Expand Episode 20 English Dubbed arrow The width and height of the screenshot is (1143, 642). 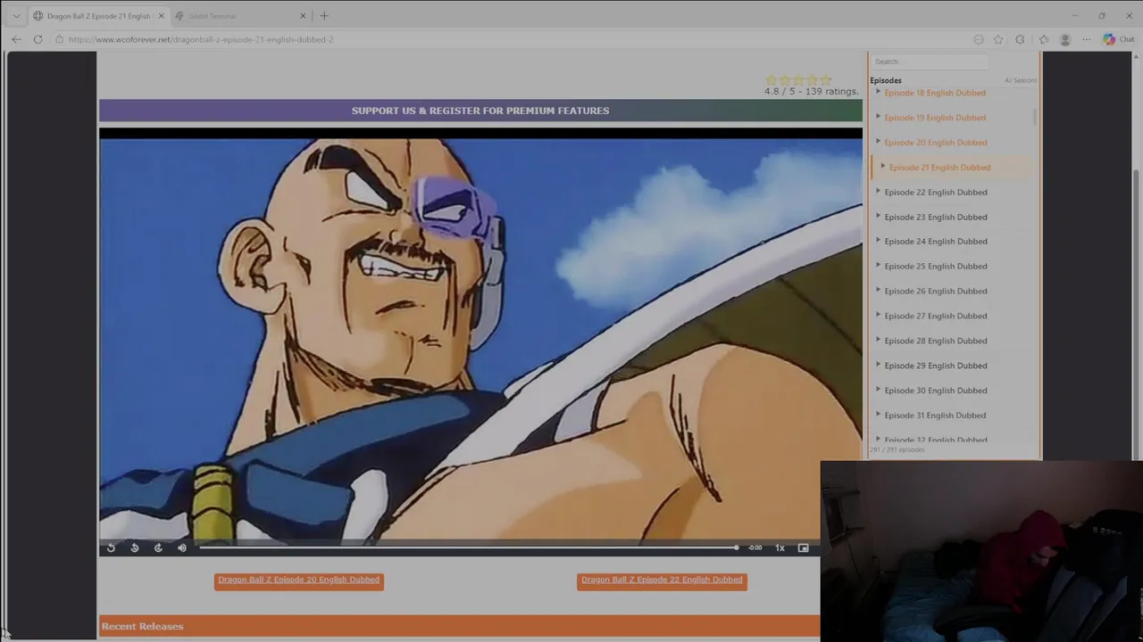pyautogui.click(x=878, y=142)
